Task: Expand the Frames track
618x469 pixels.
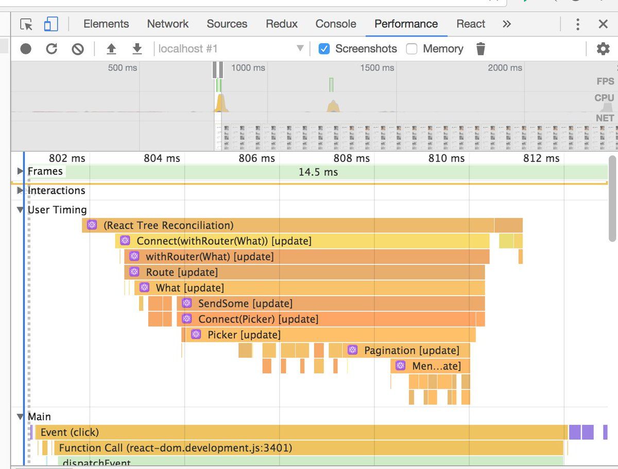Action: (21, 171)
